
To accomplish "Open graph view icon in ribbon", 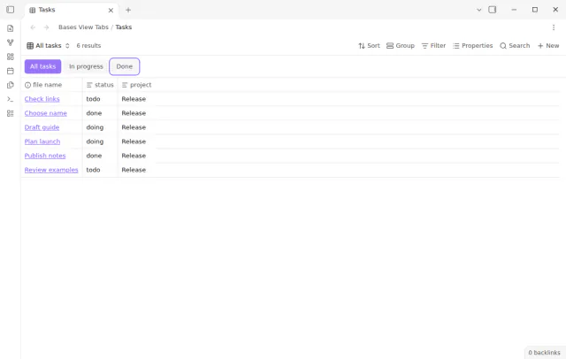I will [10, 42].
